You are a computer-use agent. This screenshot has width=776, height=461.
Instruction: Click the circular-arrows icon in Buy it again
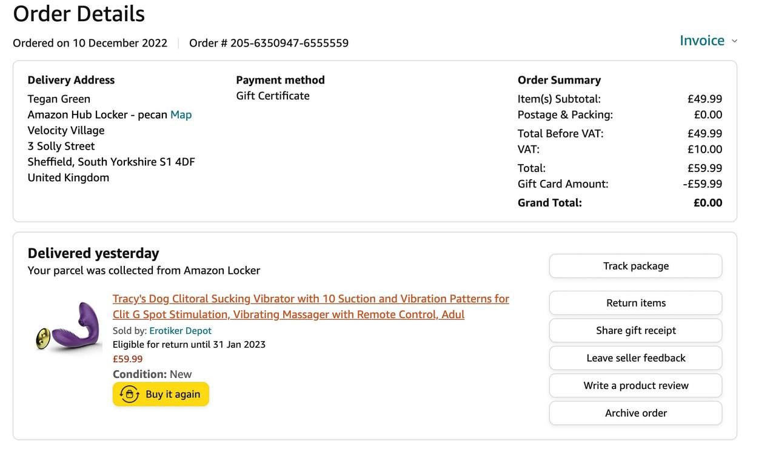[130, 394]
